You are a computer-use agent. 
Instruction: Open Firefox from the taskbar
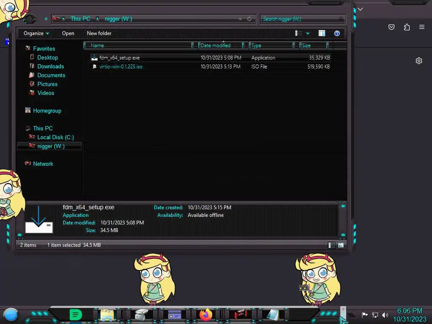(206, 315)
